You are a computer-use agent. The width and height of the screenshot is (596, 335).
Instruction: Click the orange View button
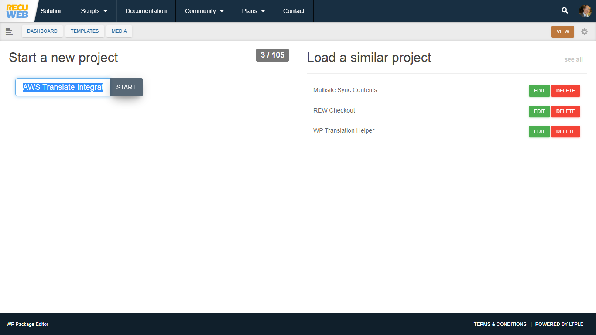click(563, 31)
